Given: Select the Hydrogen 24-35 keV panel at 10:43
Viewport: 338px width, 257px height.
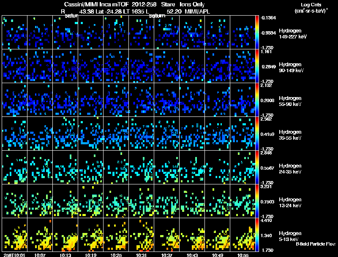Looking at the screenshot, I should pyautogui.click(x=192, y=168).
